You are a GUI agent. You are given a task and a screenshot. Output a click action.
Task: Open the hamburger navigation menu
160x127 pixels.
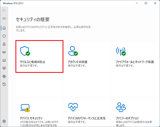(4, 18)
